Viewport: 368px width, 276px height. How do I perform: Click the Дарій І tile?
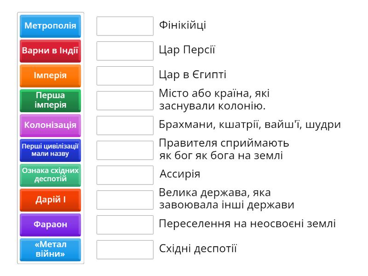click(x=50, y=200)
